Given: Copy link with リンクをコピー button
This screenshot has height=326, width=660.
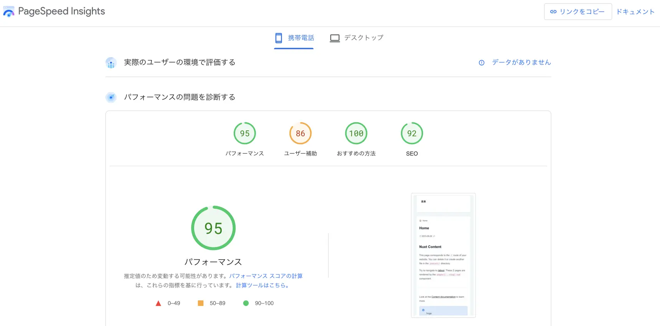Looking at the screenshot, I should click(x=578, y=12).
